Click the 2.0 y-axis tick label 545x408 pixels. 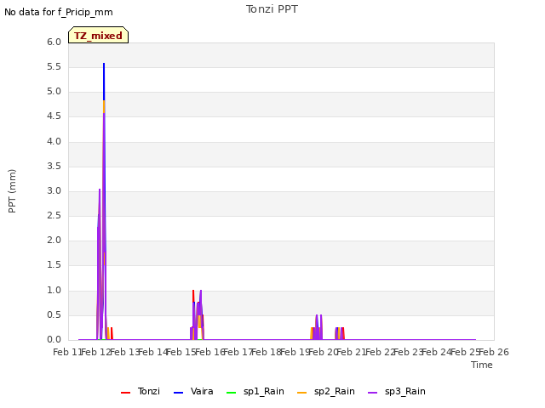54,240
